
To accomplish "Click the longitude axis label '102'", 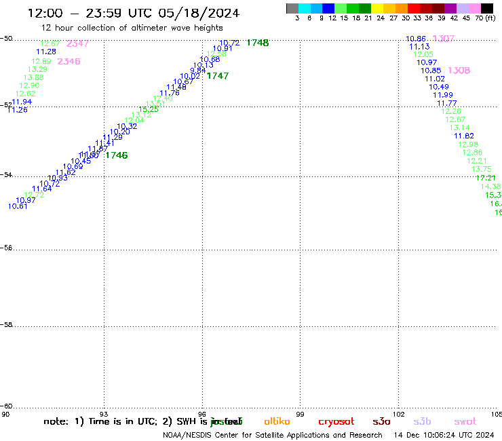I will tap(399, 414).
